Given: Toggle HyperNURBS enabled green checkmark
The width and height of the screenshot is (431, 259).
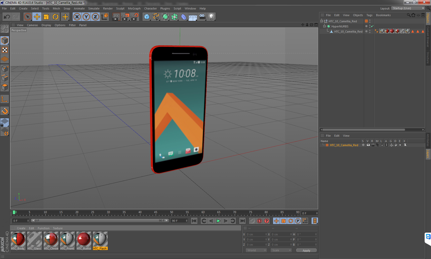Looking at the screenshot, I should (372, 26).
